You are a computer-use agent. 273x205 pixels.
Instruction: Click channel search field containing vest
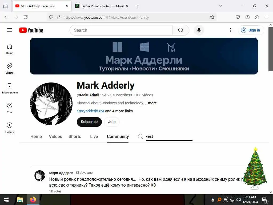(169, 136)
